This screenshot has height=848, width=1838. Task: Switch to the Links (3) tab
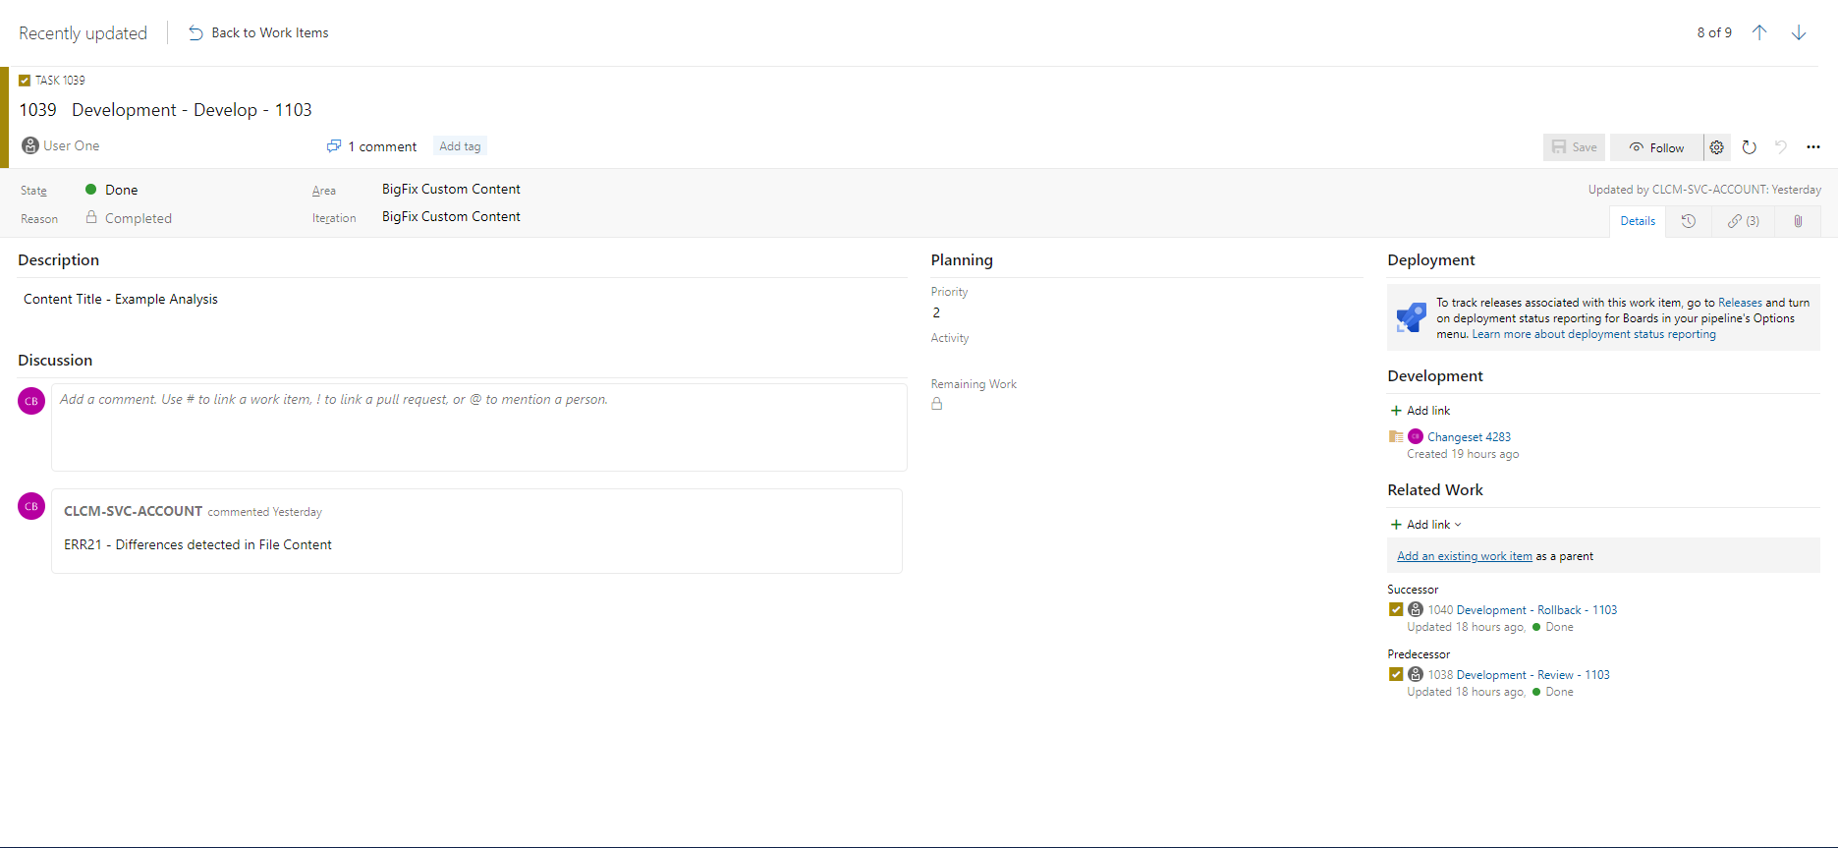(1744, 221)
